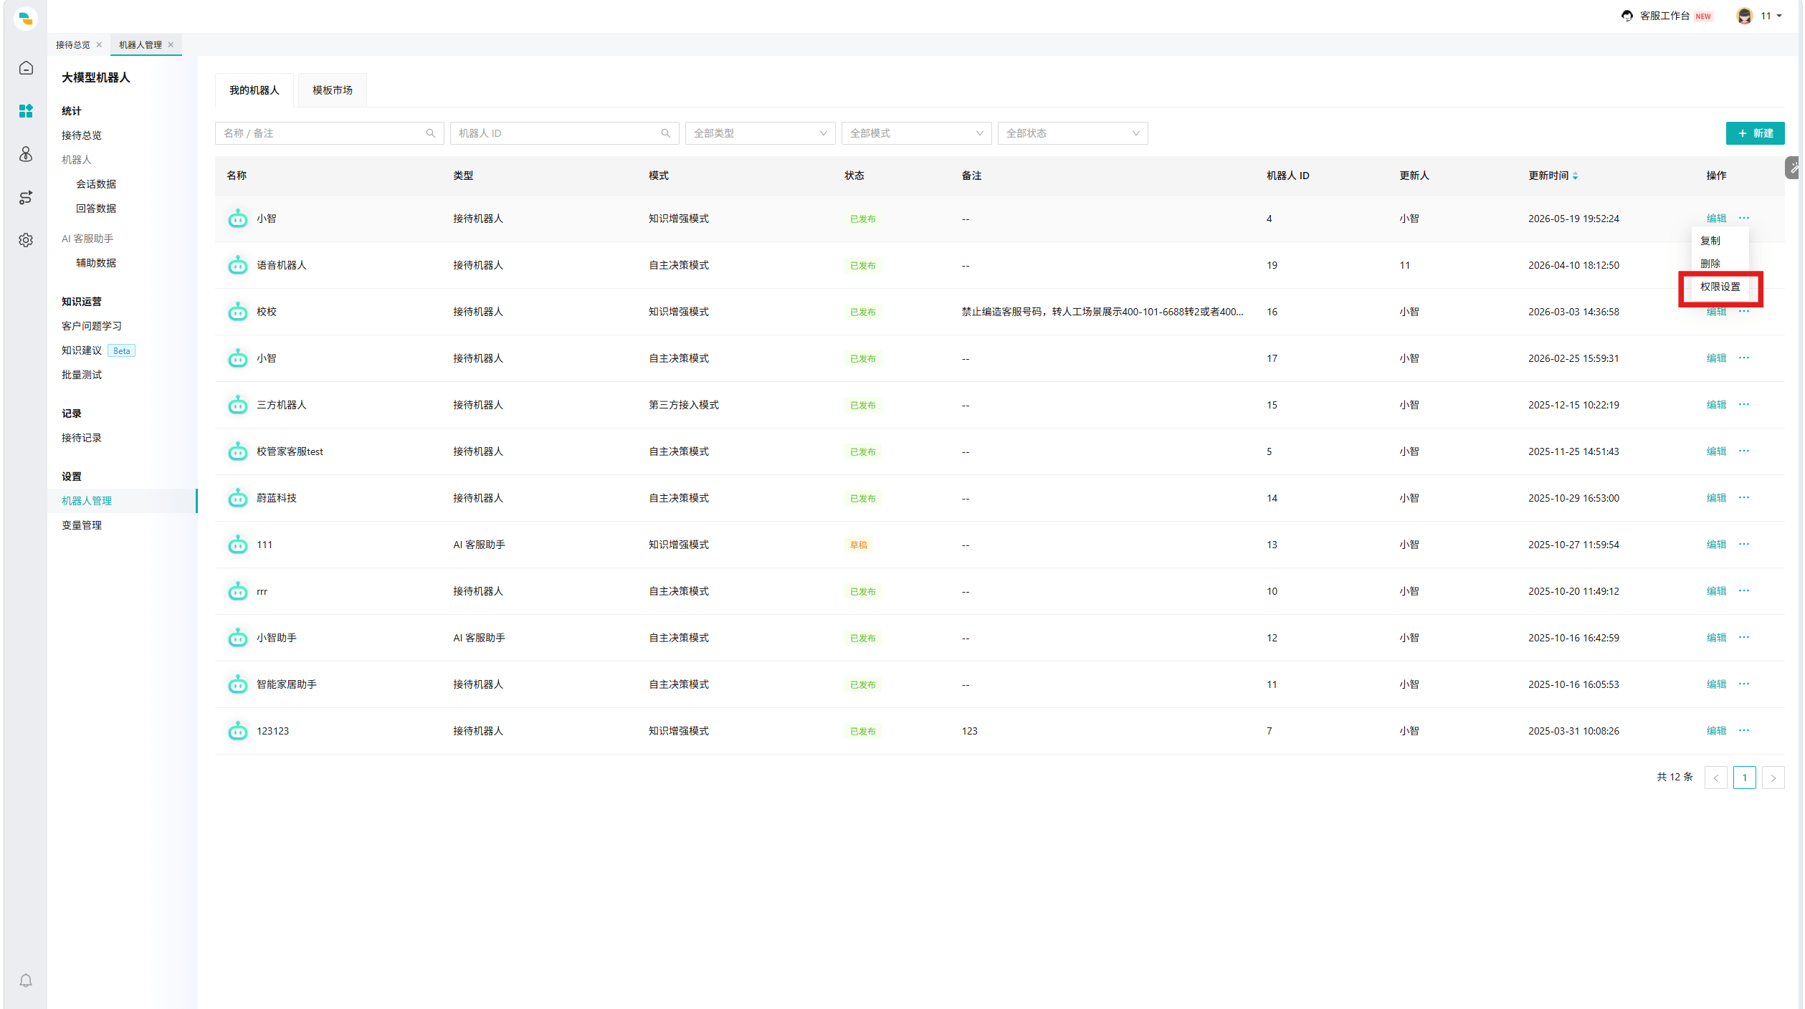Click the workflow route sidebar icon
The width and height of the screenshot is (1805, 1009).
click(x=26, y=197)
